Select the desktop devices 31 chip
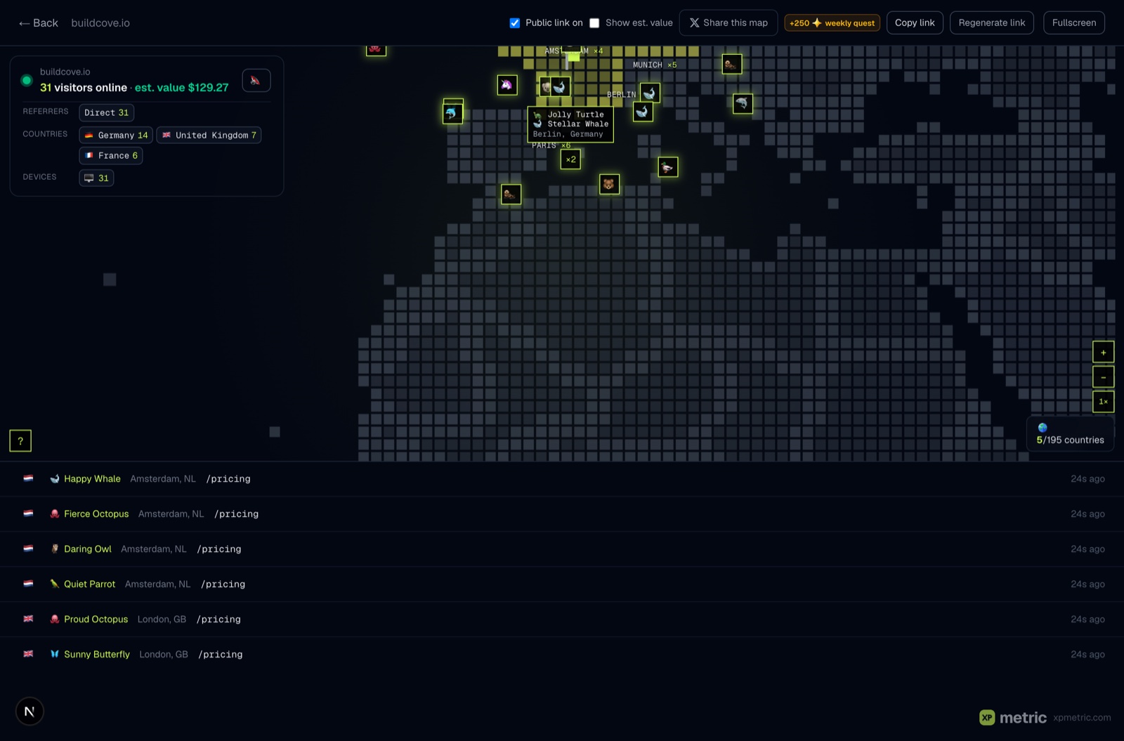Screen dimensions: 1124x741 tap(96, 178)
